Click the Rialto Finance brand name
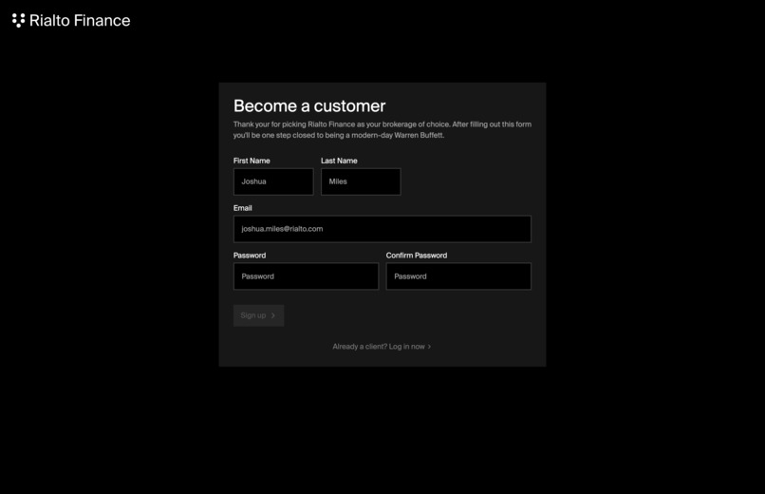The width and height of the screenshot is (765, 494). (80, 21)
